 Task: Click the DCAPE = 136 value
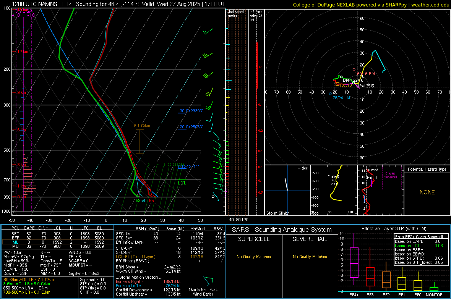tap(16, 269)
